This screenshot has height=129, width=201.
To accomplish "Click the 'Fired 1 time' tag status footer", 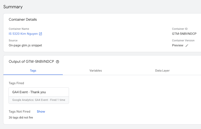I will pyautogui.click(x=39, y=100).
